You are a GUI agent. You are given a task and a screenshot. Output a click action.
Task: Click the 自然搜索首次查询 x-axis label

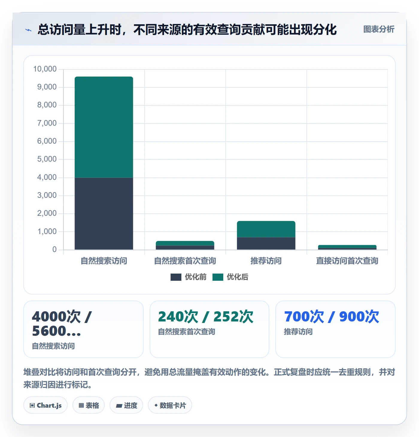tap(185, 261)
